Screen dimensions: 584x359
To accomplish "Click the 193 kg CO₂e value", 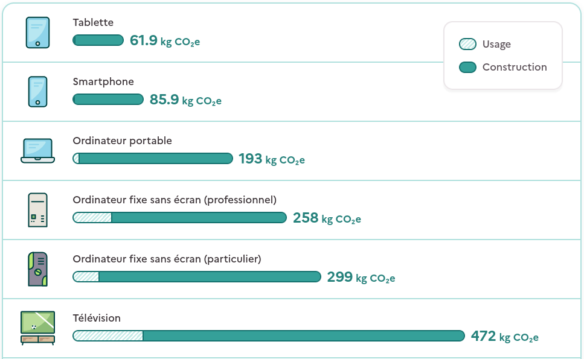I will coord(271,159).
